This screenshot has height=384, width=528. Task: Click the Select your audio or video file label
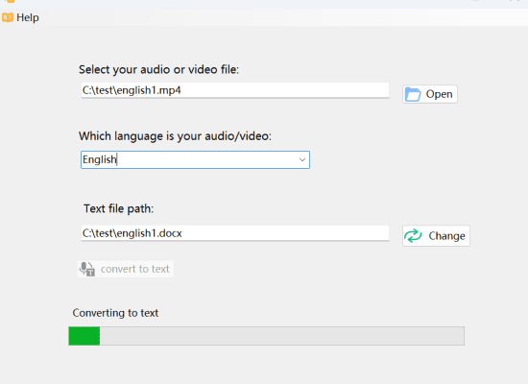[x=159, y=69]
